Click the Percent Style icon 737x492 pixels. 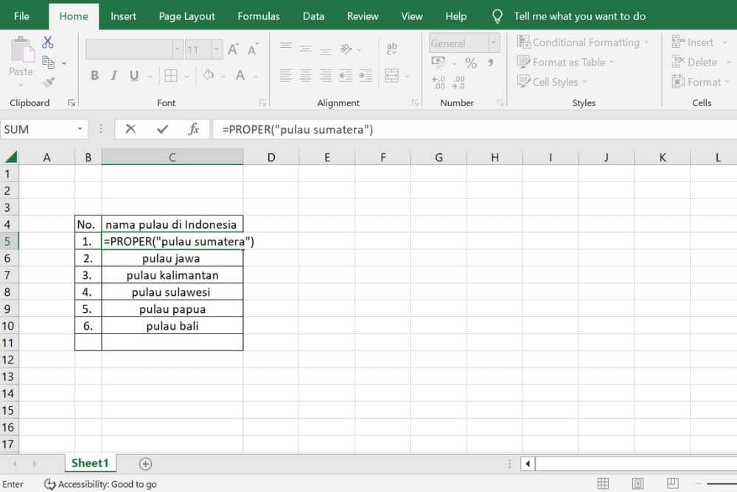[x=470, y=63]
